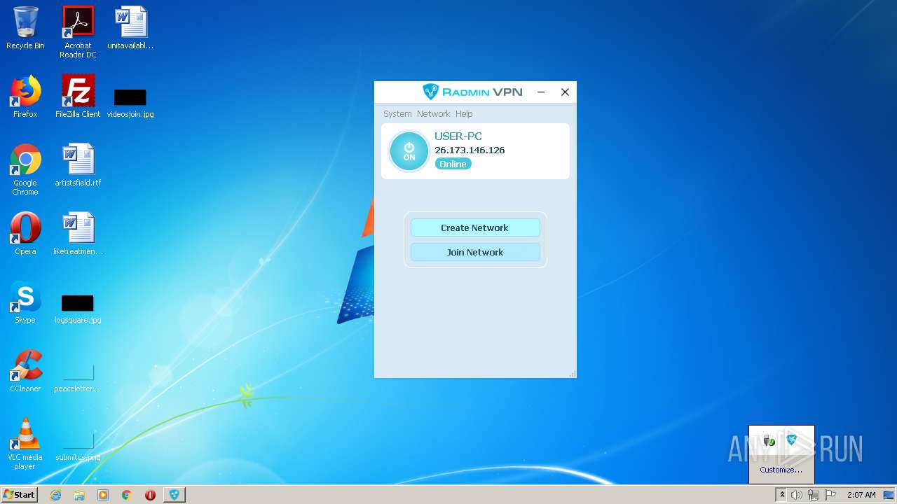Open the Google Chrome desktop shortcut
Screen dimensions: 897x504
tap(25, 170)
